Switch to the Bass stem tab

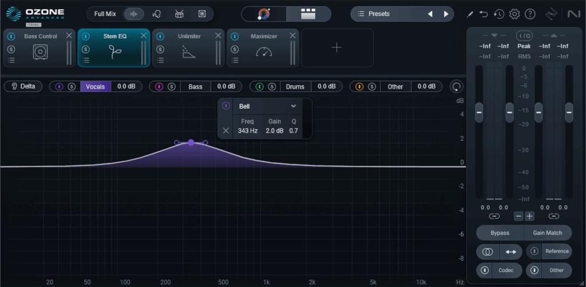(x=195, y=86)
